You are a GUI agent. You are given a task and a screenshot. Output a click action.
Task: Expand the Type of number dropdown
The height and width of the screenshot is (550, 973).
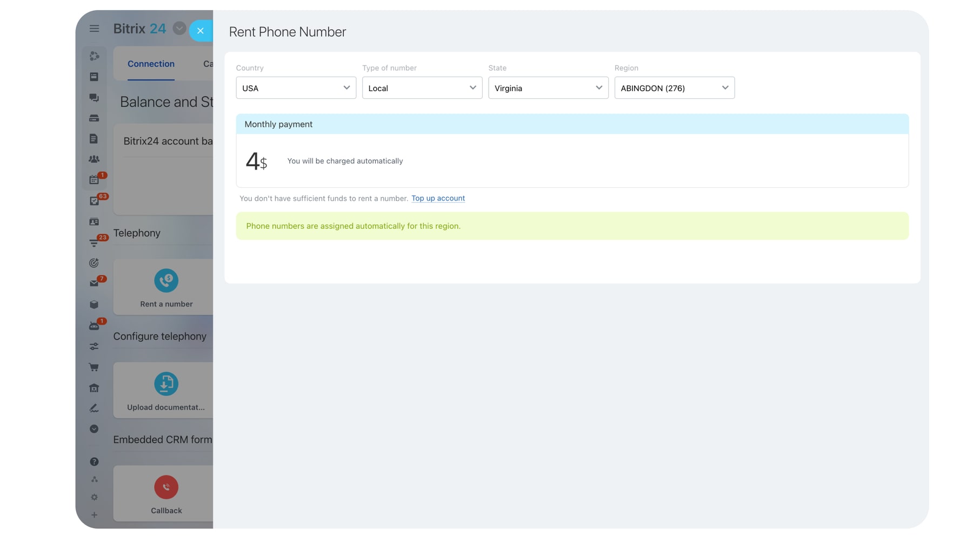(422, 88)
